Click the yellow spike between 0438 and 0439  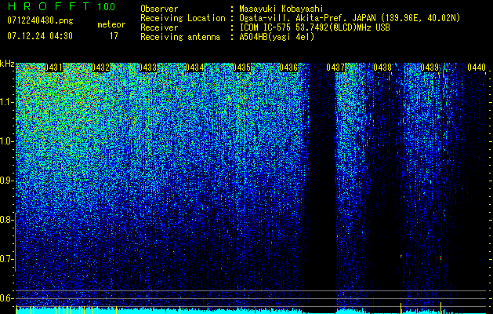tap(401, 308)
